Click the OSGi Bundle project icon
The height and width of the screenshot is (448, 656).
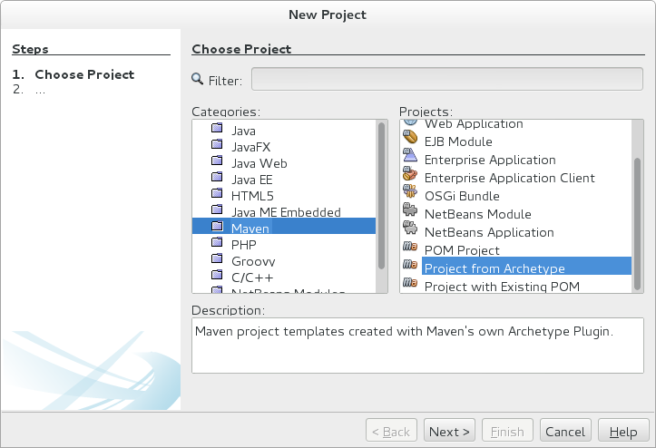[409, 196]
